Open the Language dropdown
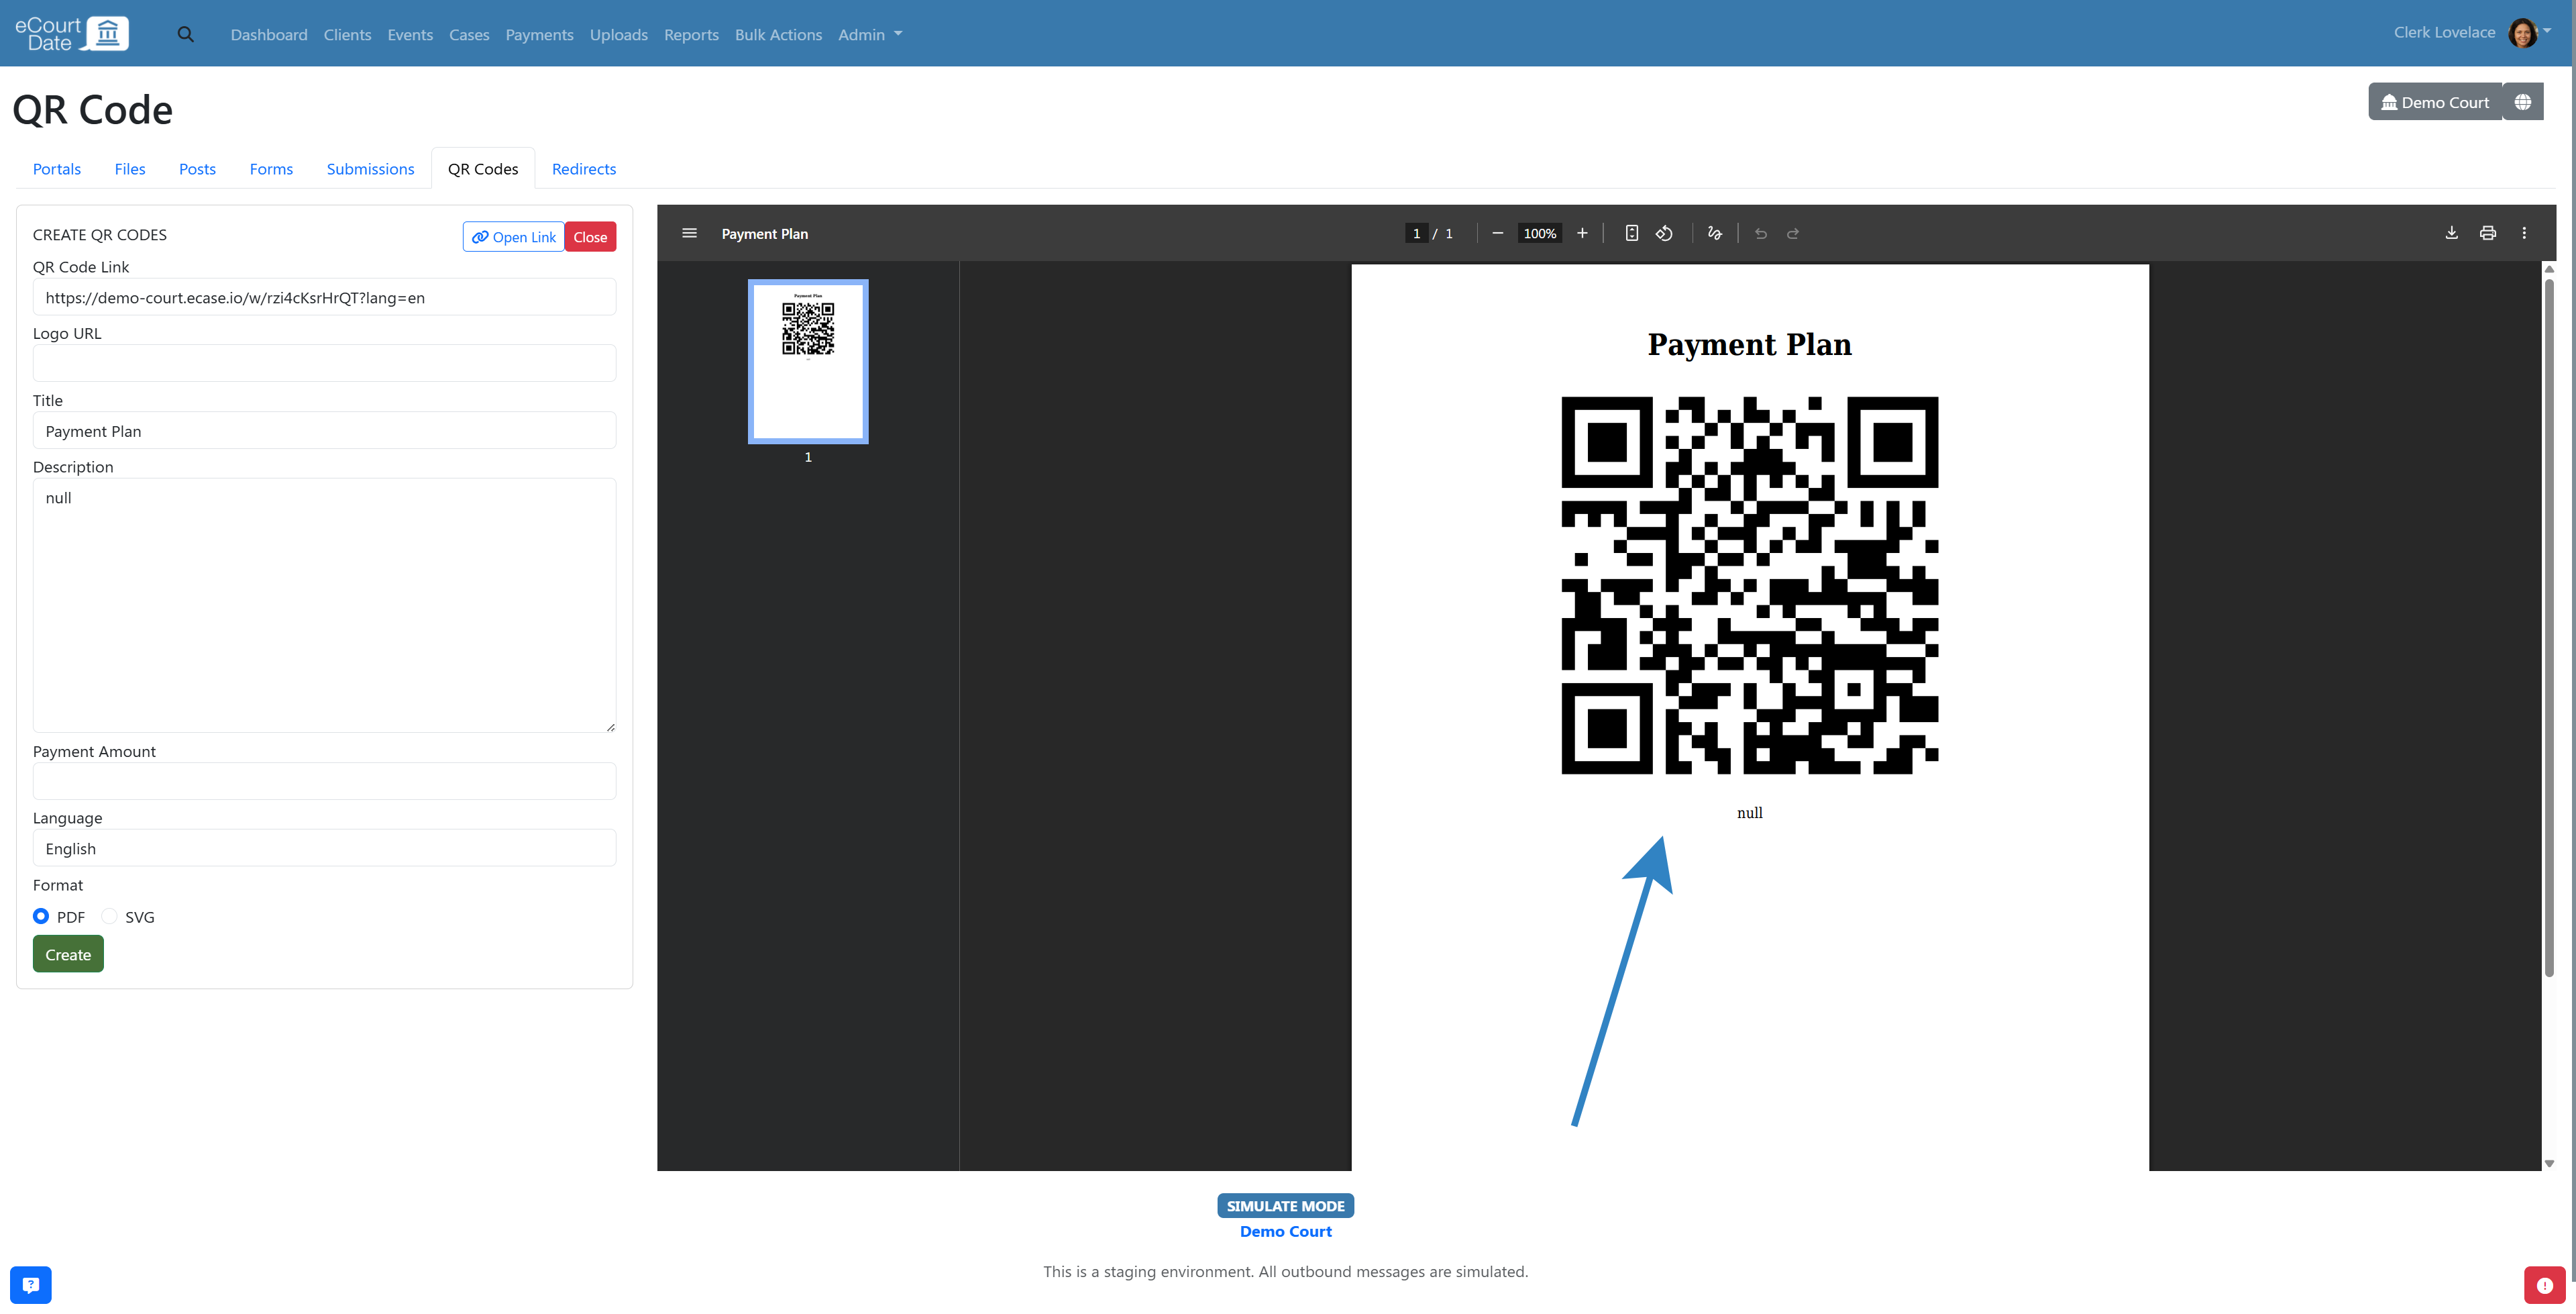Screen dimensions: 2576x1314 pyautogui.click(x=324, y=848)
